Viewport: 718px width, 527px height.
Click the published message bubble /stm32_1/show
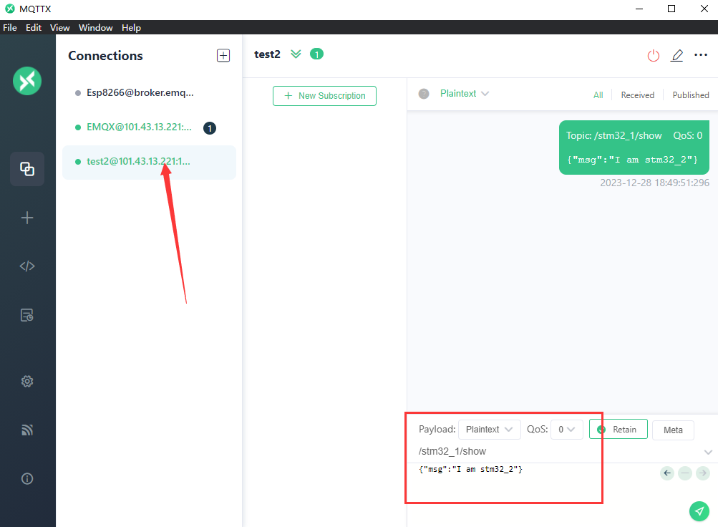[x=634, y=148]
